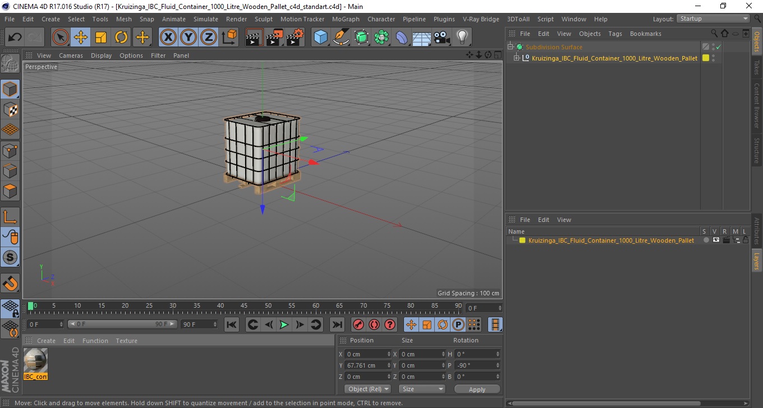Open the Layout dropdown
763x408 pixels.
coord(713,18)
